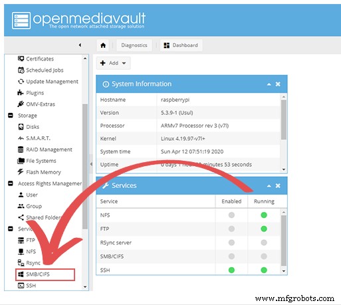The width and height of the screenshot is (341, 305).
Task: Open SMB/CIFS in the sidebar
Action: click(45, 274)
